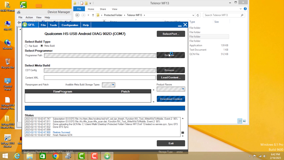Select the Text Document row in Explorer
Screen dimensions: 284x160
[209, 50]
